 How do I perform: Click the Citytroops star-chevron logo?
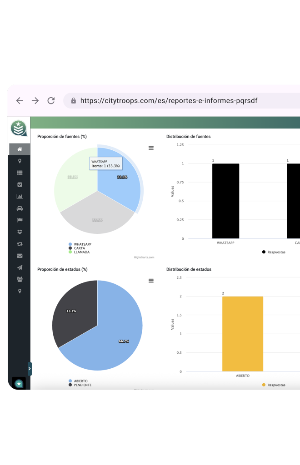point(18,129)
